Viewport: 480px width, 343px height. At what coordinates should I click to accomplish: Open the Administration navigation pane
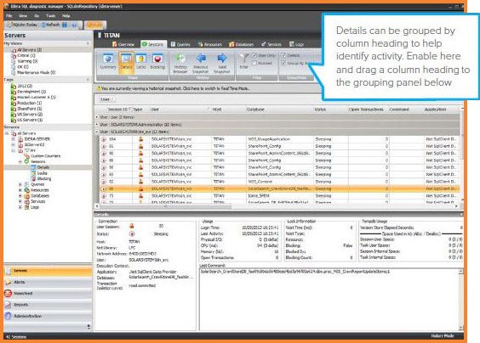[48, 316]
